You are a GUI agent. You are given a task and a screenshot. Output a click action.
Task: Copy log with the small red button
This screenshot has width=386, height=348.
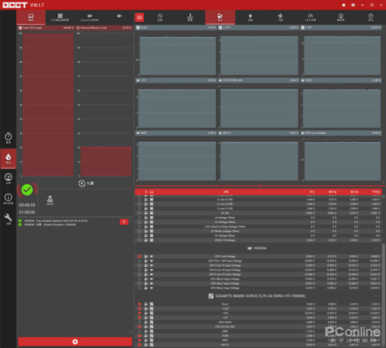tap(124, 222)
